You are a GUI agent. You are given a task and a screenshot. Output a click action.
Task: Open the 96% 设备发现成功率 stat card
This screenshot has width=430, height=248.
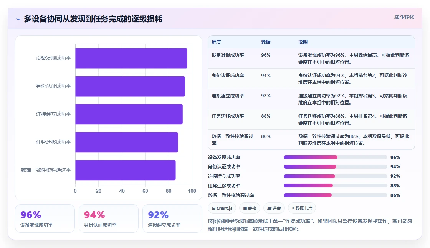coord(45,219)
